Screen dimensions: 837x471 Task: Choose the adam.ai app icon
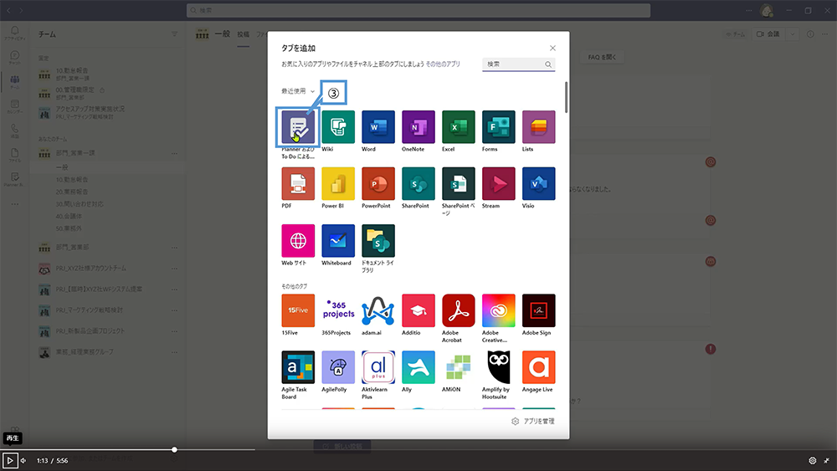pos(378,310)
